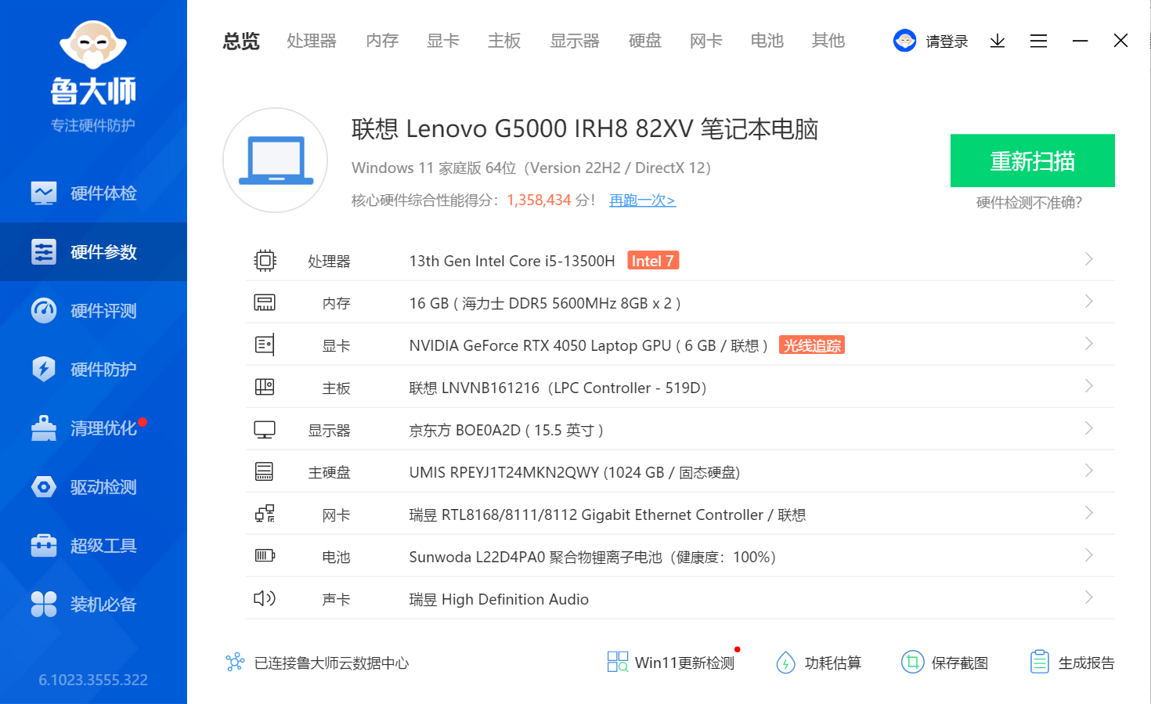Image resolution: width=1151 pixels, height=704 pixels.
Task: Click the 请登录 text
Action: coord(947,42)
